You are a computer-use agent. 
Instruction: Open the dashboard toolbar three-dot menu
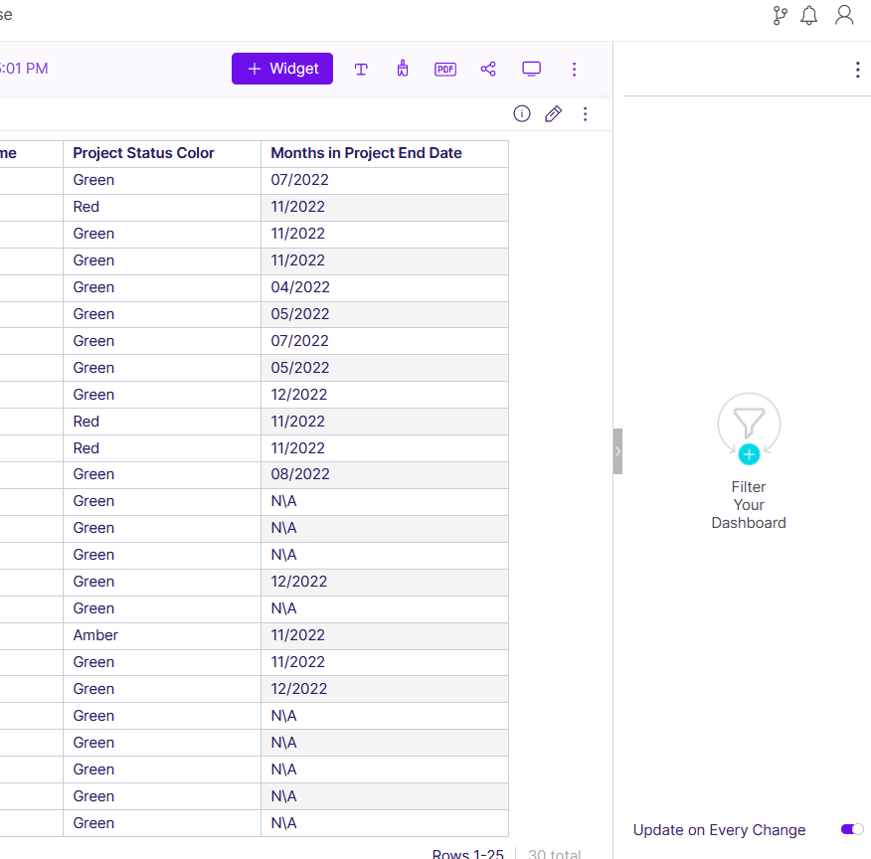575,69
